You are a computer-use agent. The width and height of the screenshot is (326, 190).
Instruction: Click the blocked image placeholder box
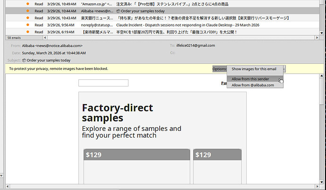[x=103, y=83]
